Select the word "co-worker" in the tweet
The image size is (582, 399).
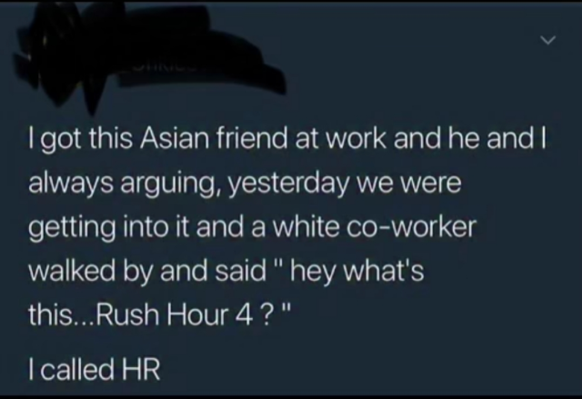pos(411,227)
